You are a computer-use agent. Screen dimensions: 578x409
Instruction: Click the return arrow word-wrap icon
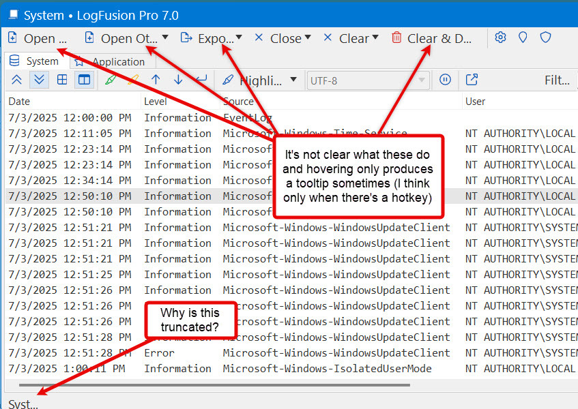coord(201,79)
